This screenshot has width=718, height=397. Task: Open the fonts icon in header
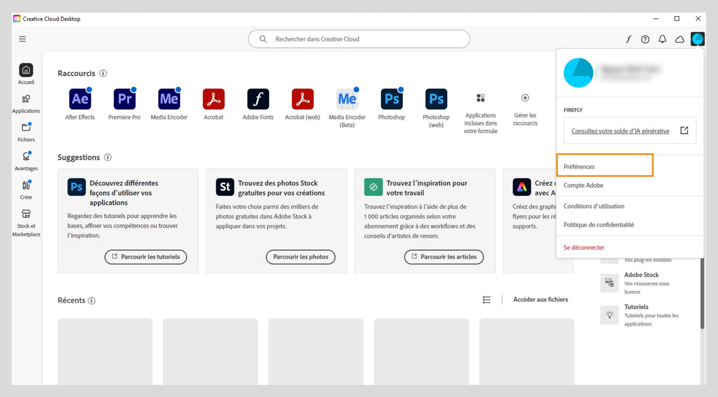(x=629, y=39)
